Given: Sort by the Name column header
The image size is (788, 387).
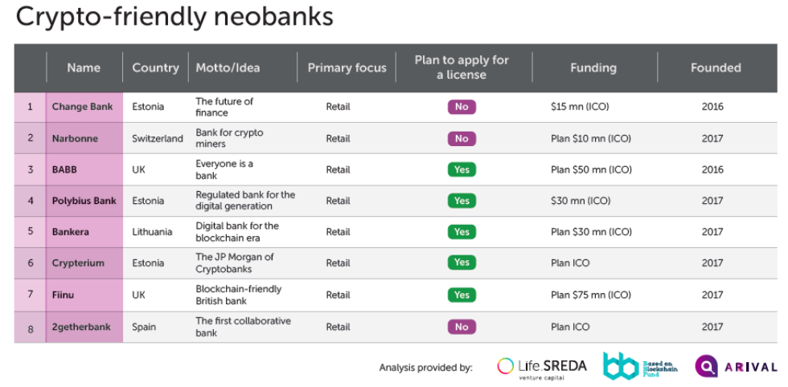Looking at the screenshot, I should click(84, 68).
